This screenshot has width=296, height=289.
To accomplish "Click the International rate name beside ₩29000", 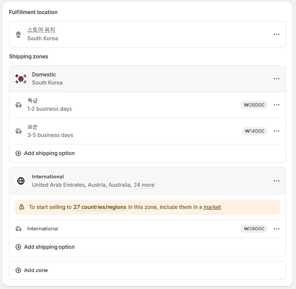I will (43, 229).
